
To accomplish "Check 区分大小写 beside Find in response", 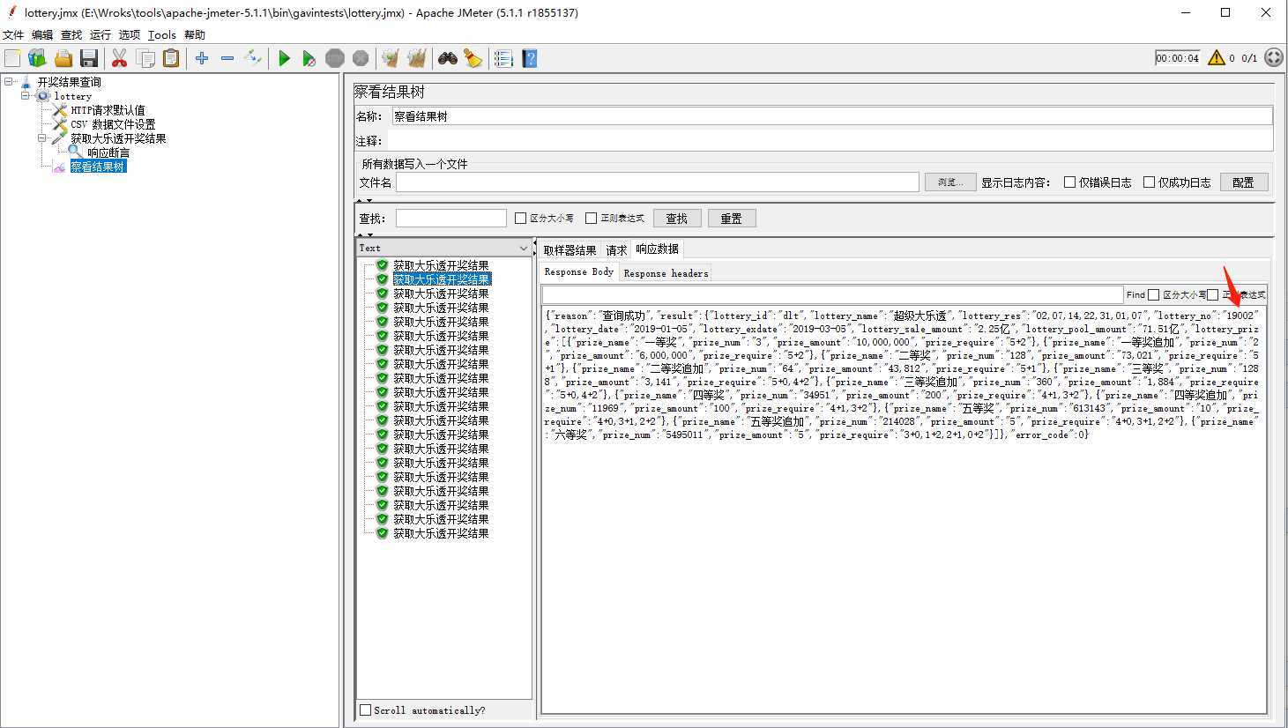I will coord(1153,294).
